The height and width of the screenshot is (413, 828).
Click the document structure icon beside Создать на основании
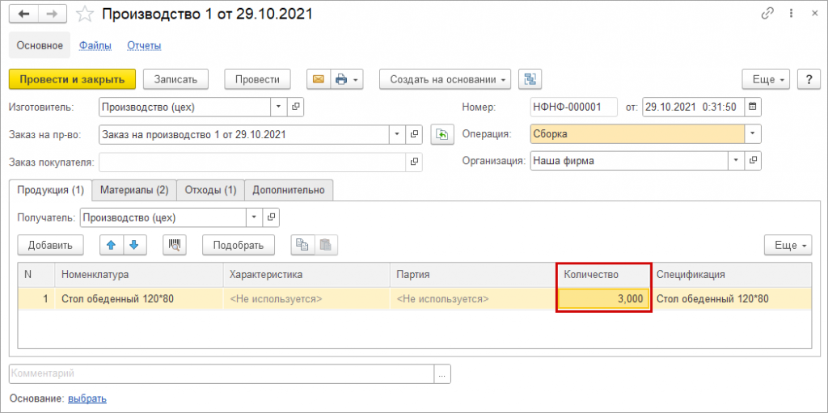(530, 79)
